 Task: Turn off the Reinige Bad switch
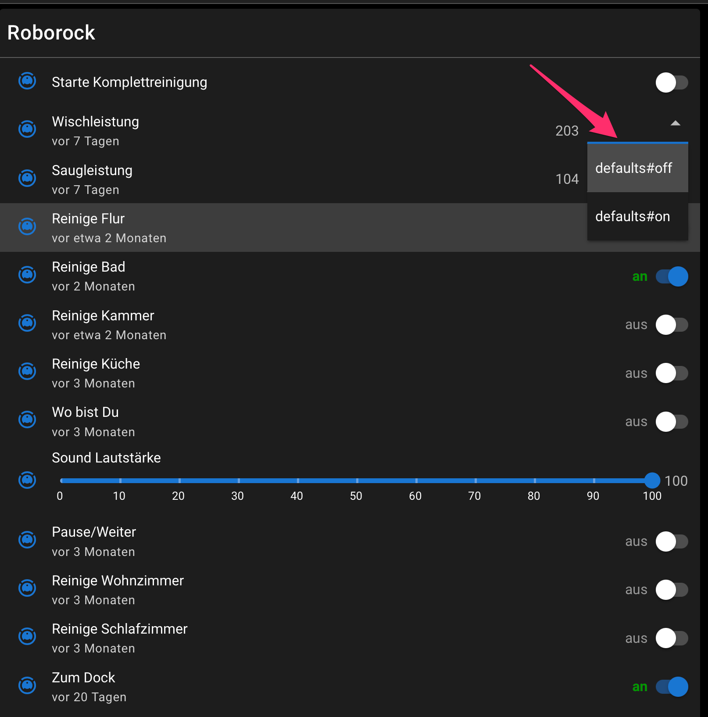(x=672, y=276)
